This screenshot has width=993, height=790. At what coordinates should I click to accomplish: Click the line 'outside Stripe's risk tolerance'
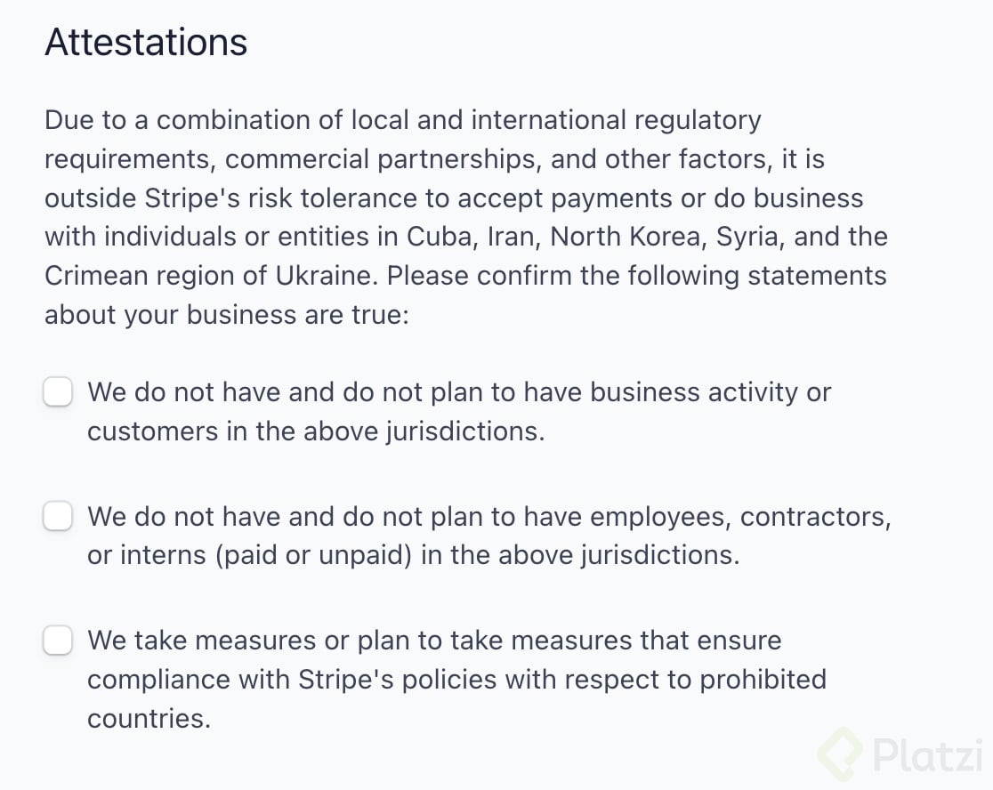[x=454, y=198]
